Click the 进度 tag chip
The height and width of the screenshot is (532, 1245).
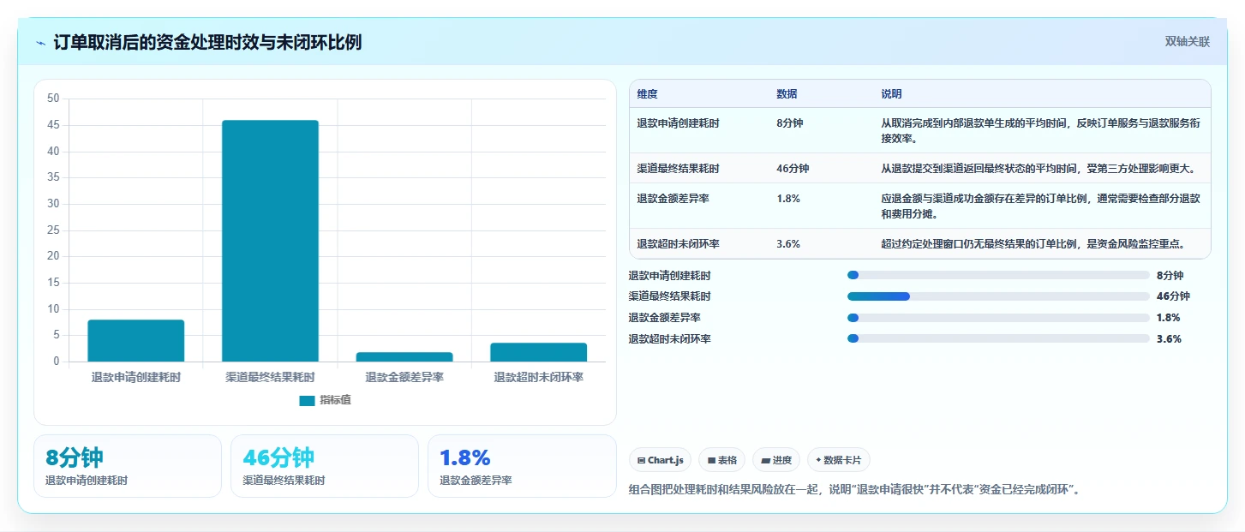776,460
